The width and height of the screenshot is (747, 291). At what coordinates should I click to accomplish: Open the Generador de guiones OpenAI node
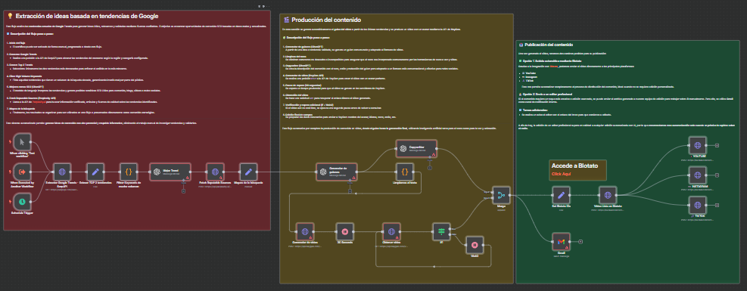336,172
